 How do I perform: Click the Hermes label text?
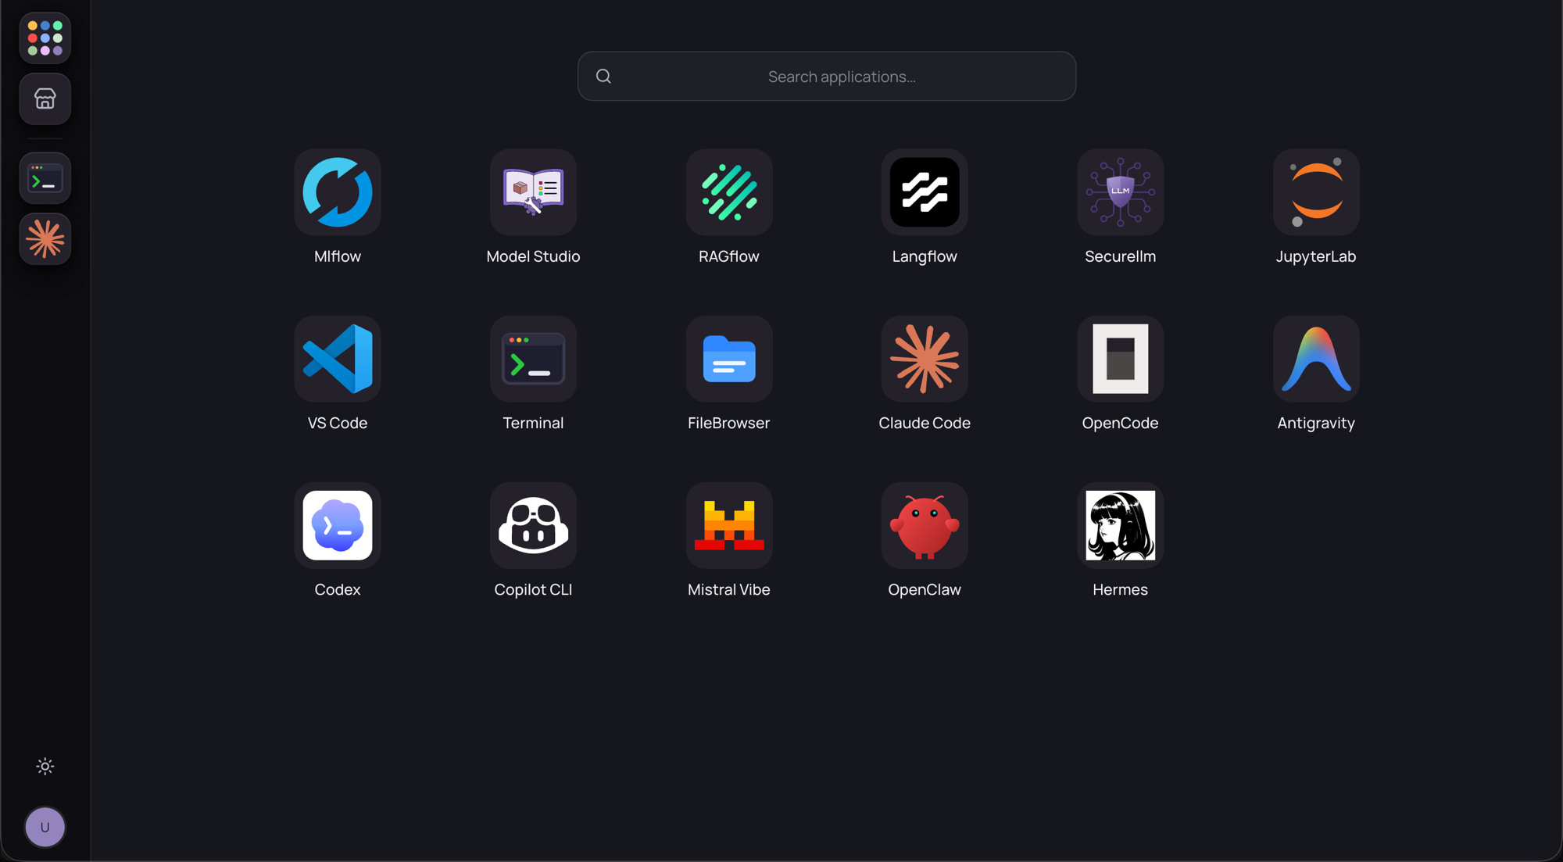(1120, 589)
